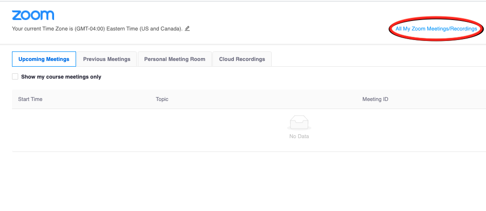The image size is (486, 211).
Task: Click the Zoom logo
Action: (x=33, y=15)
